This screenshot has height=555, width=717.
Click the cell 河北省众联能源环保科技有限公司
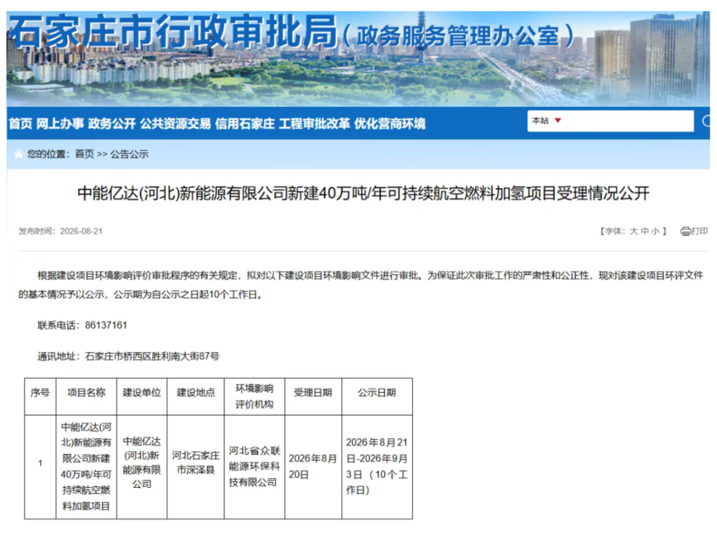[x=254, y=466]
